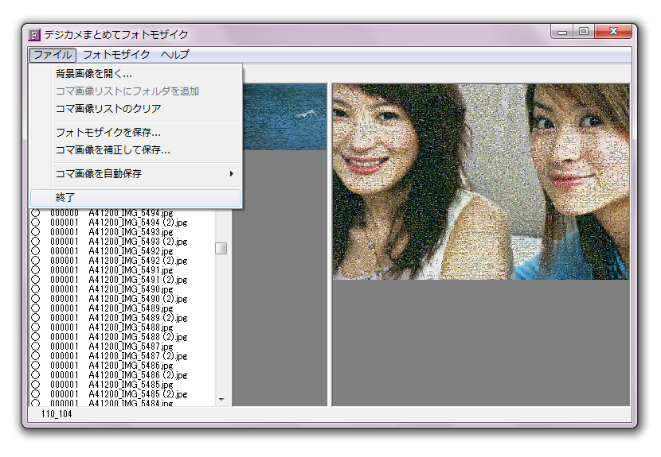Click the photomosaic preview of two women
This screenshot has width=661, height=457.
click(x=480, y=181)
